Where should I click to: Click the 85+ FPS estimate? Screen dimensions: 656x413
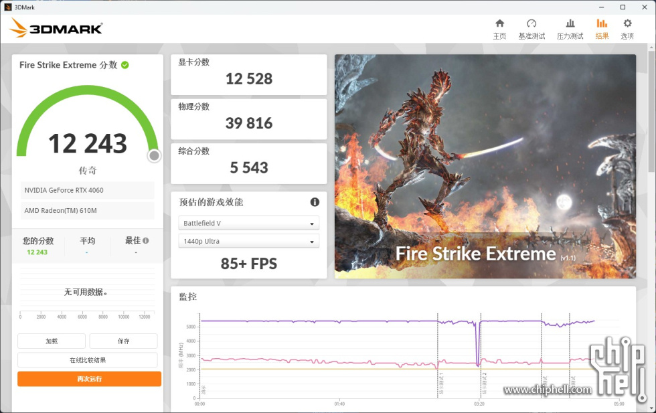coord(249,264)
